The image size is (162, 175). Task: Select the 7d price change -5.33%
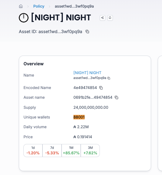(x=52, y=153)
